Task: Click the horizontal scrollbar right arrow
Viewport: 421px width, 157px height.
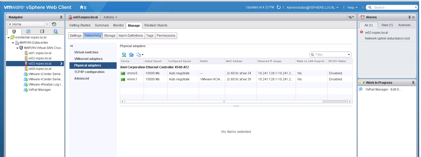Action: point(350,102)
